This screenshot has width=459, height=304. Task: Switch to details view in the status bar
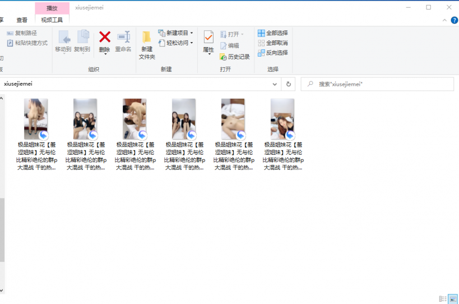click(443, 299)
